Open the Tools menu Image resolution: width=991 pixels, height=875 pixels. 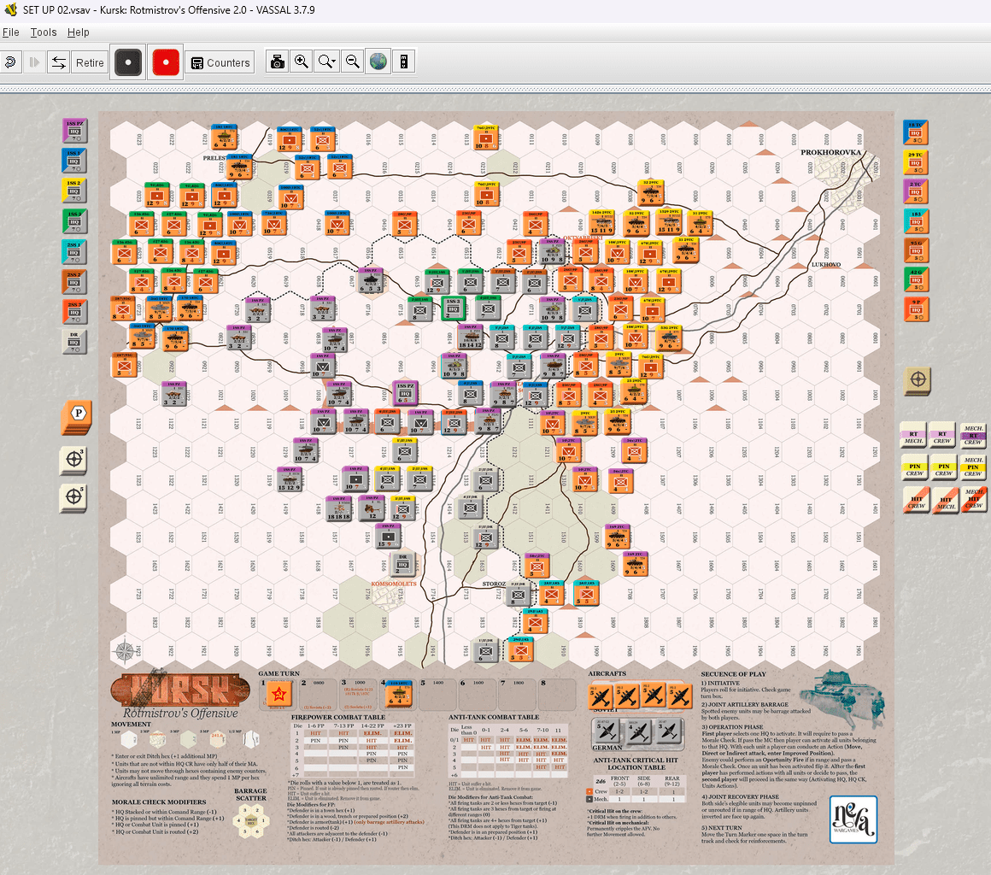[43, 32]
